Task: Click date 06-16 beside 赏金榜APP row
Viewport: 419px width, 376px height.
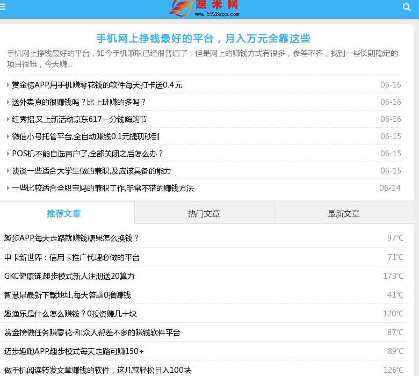Action: tap(391, 85)
